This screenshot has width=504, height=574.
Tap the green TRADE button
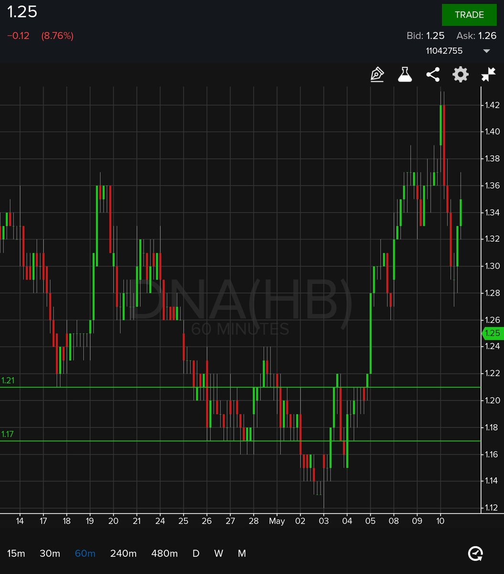(469, 15)
